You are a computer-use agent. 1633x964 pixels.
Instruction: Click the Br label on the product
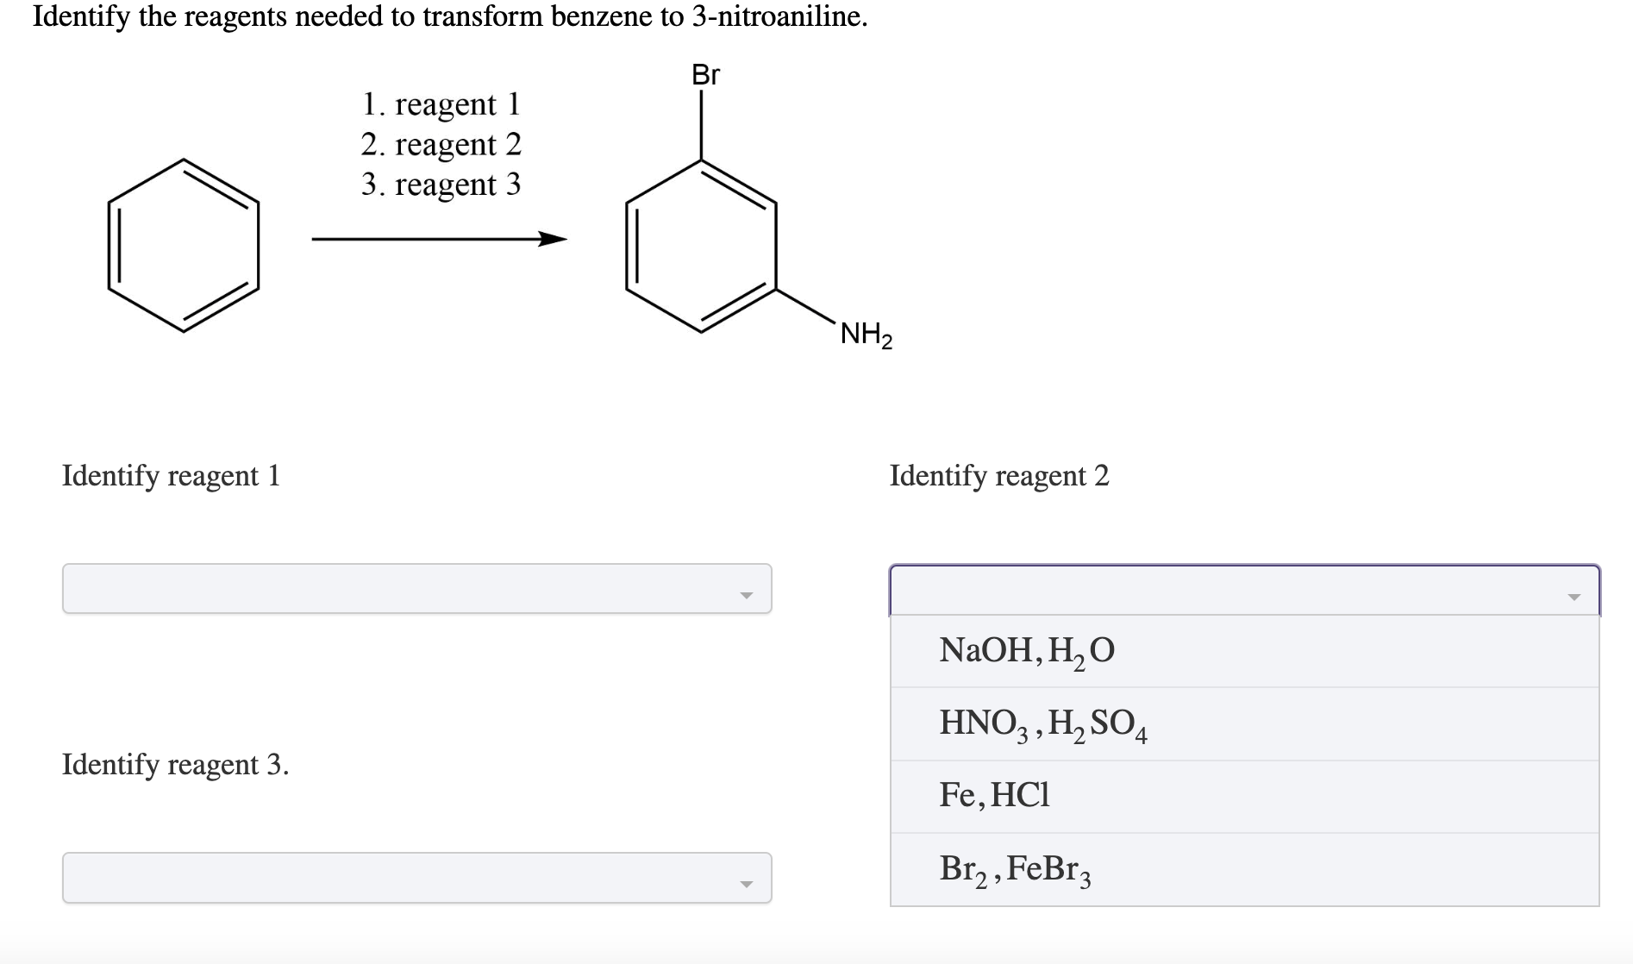click(704, 76)
